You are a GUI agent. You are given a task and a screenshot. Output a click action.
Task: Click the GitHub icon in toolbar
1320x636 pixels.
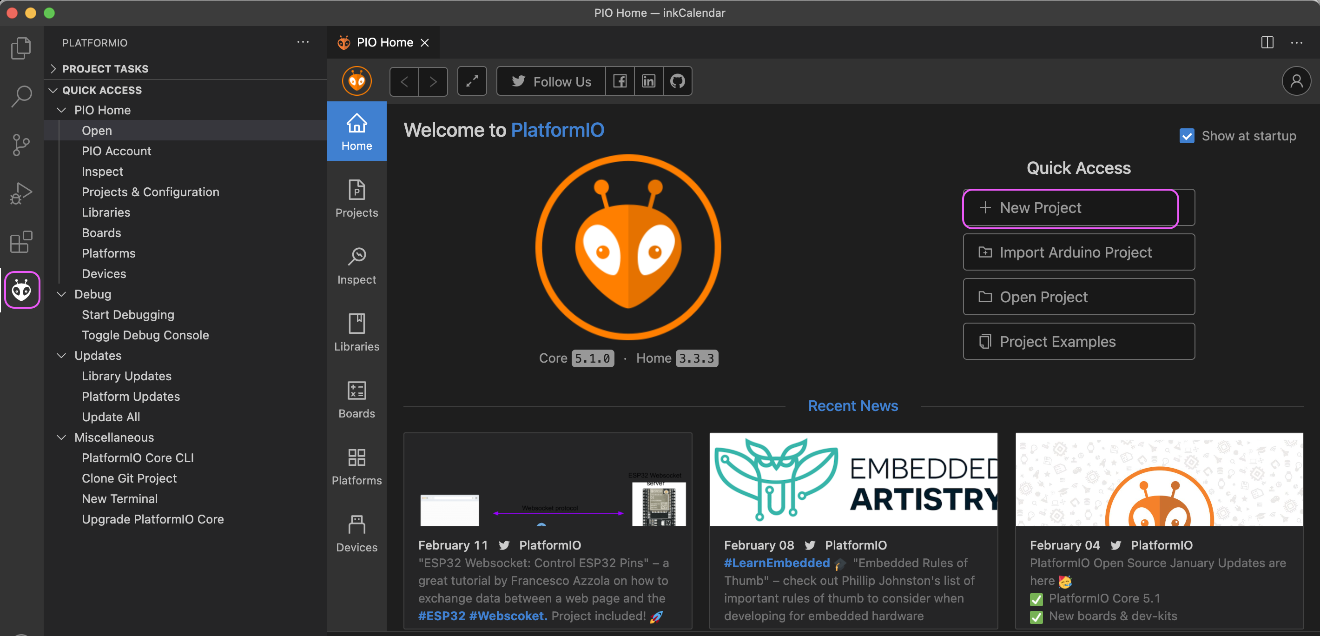(677, 81)
